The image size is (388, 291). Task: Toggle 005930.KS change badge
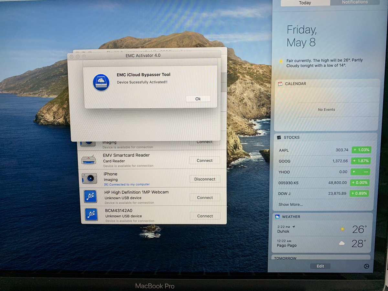[x=360, y=183]
